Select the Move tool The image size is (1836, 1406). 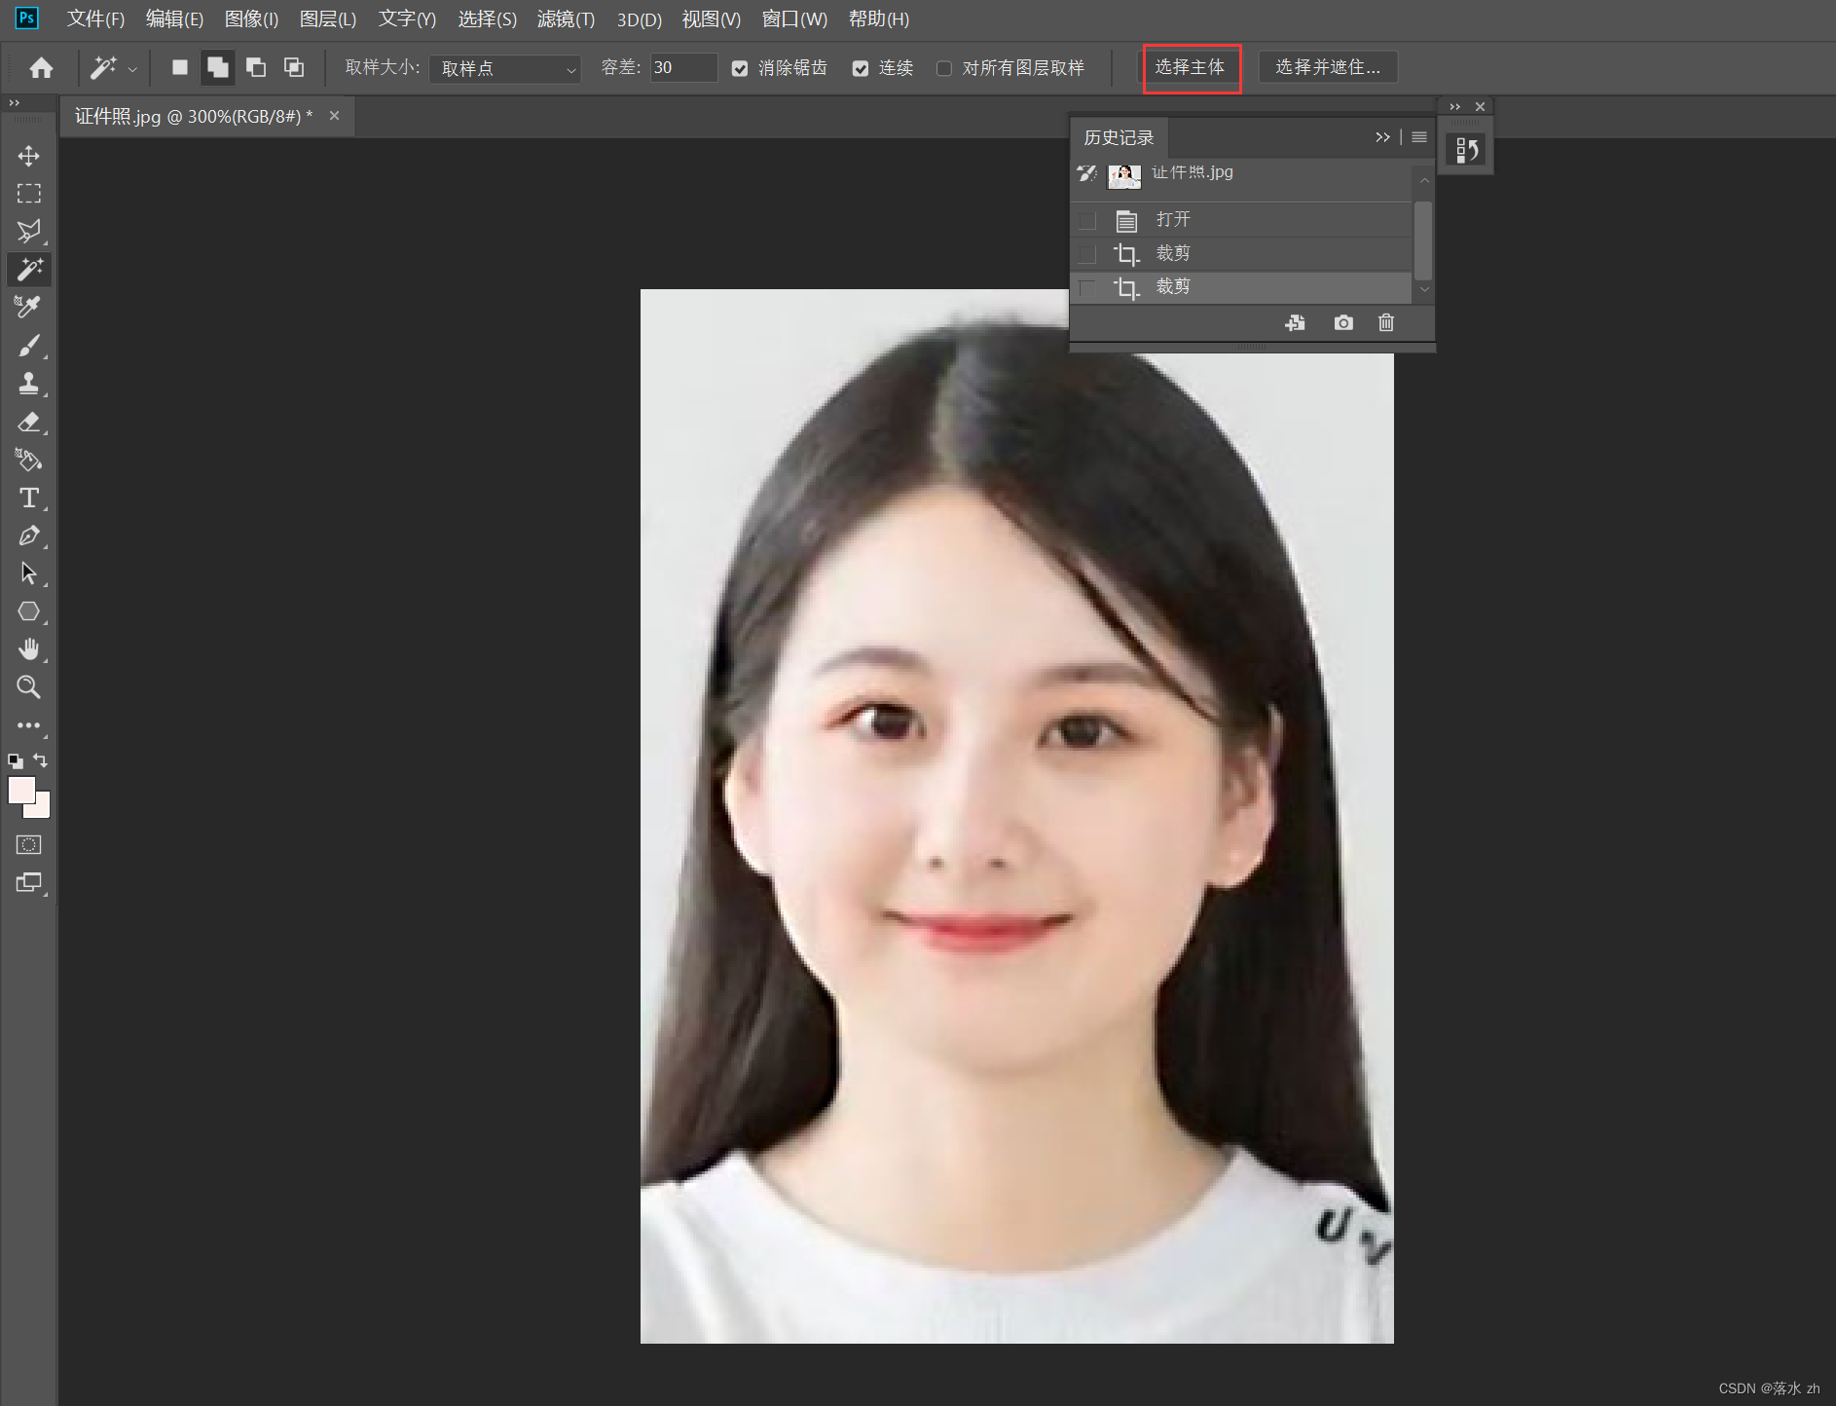pyautogui.click(x=28, y=156)
